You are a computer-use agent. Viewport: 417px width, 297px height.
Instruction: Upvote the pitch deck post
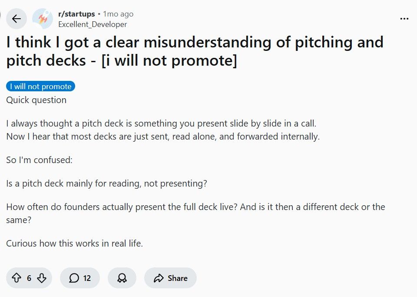(17, 278)
